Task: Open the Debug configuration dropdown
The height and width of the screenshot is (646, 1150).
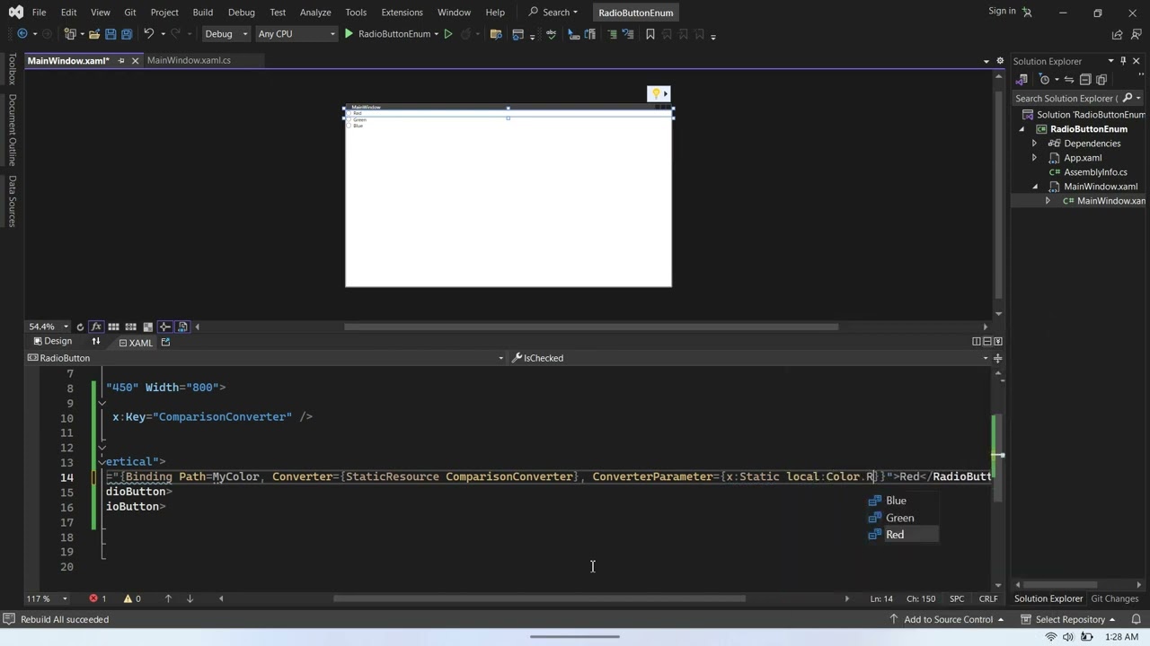Action: pyautogui.click(x=226, y=34)
